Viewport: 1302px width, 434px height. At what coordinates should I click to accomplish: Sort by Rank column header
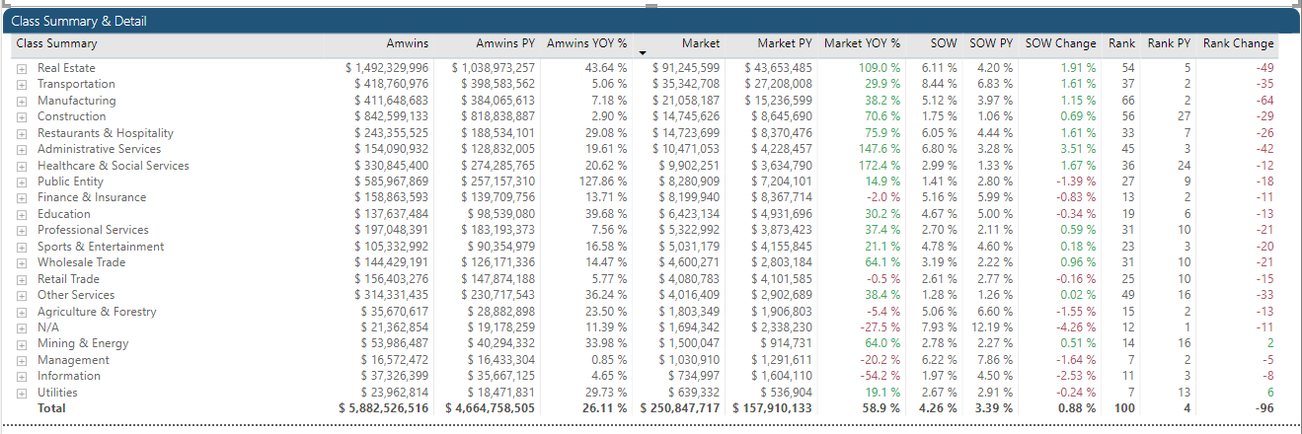click(x=1122, y=43)
